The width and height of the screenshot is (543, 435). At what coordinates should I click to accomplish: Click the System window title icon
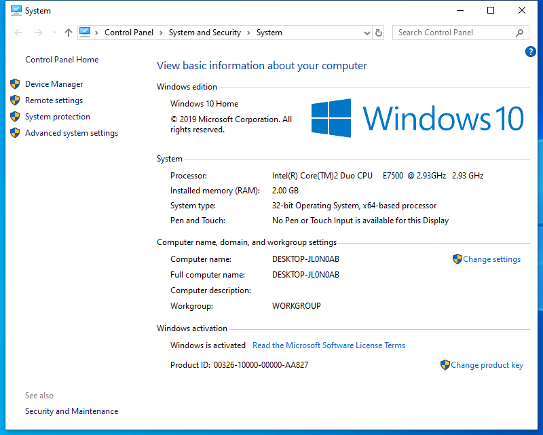16,11
